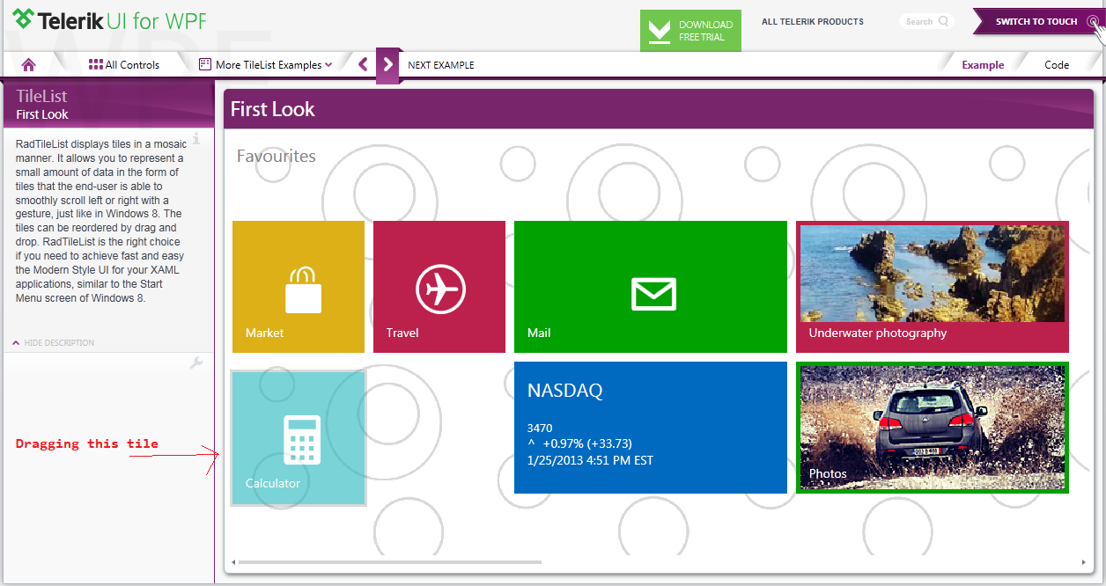Open the NASDAQ stock tile
This screenshot has height=586, width=1106.
pos(651,428)
